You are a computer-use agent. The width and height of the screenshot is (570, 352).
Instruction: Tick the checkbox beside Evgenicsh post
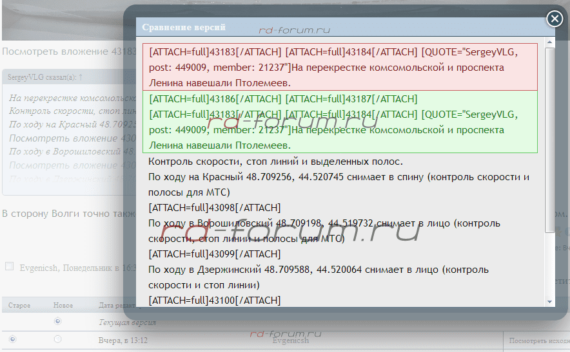tap(9, 266)
